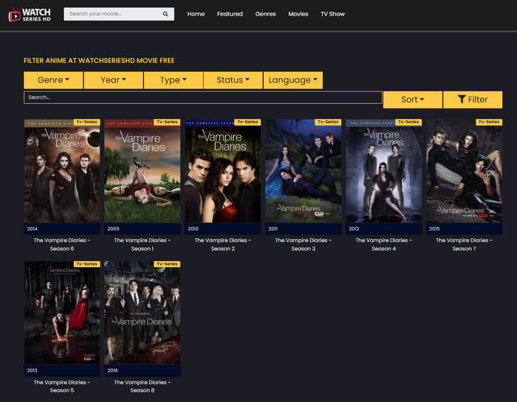Click title link The Vampire Diaries - Season 5

pyautogui.click(x=62, y=387)
